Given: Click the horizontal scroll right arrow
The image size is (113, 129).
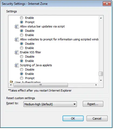Looking at the screenshot, I should pyautogui.click(x=96, y=85).
